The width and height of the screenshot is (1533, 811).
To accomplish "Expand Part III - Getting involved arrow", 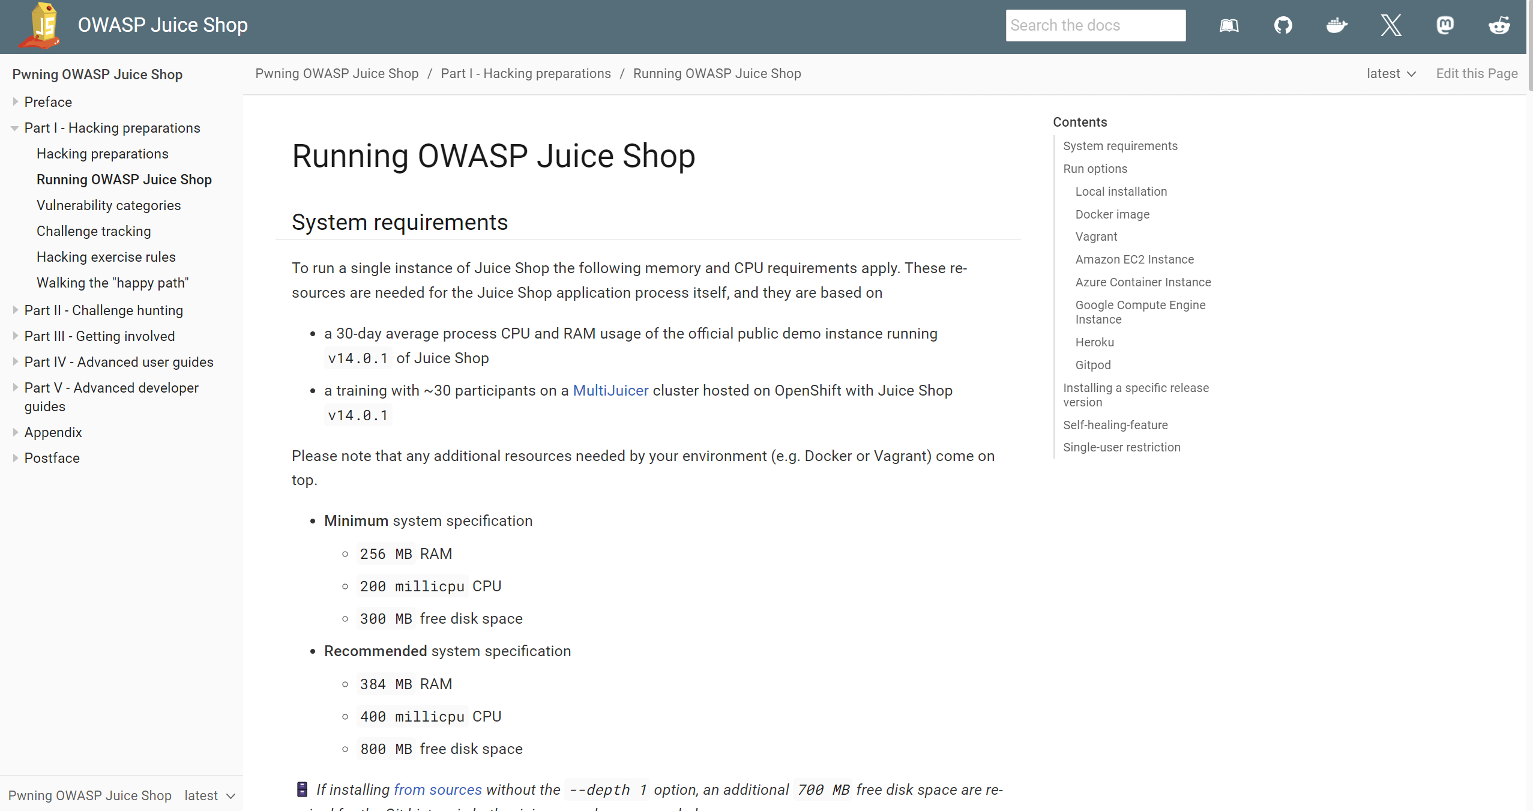I will (x=15, y=336).
